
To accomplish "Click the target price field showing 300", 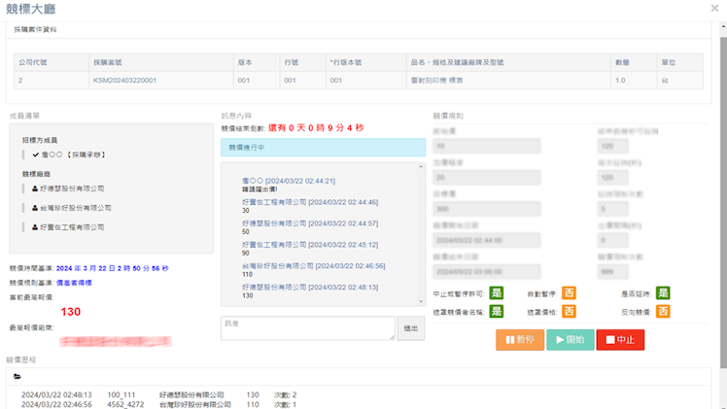I will (487, 209).
